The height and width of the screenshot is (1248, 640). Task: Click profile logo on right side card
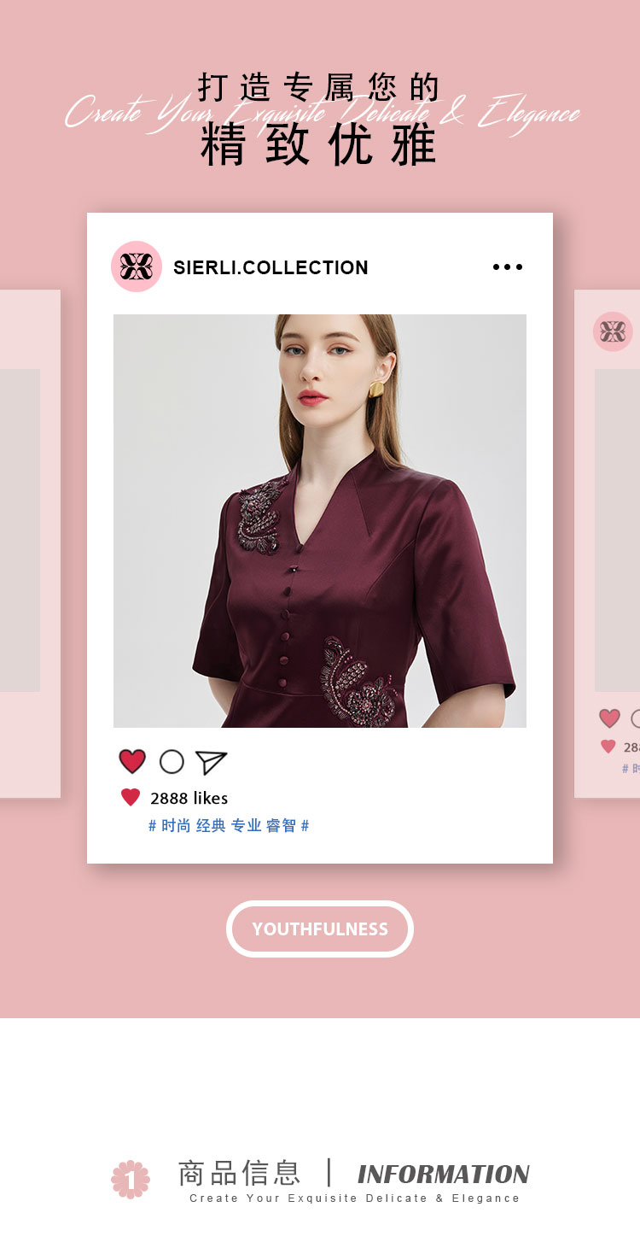pos(613,331)
